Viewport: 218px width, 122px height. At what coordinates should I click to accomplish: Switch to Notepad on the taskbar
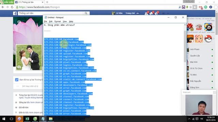(x=43, y=119)
